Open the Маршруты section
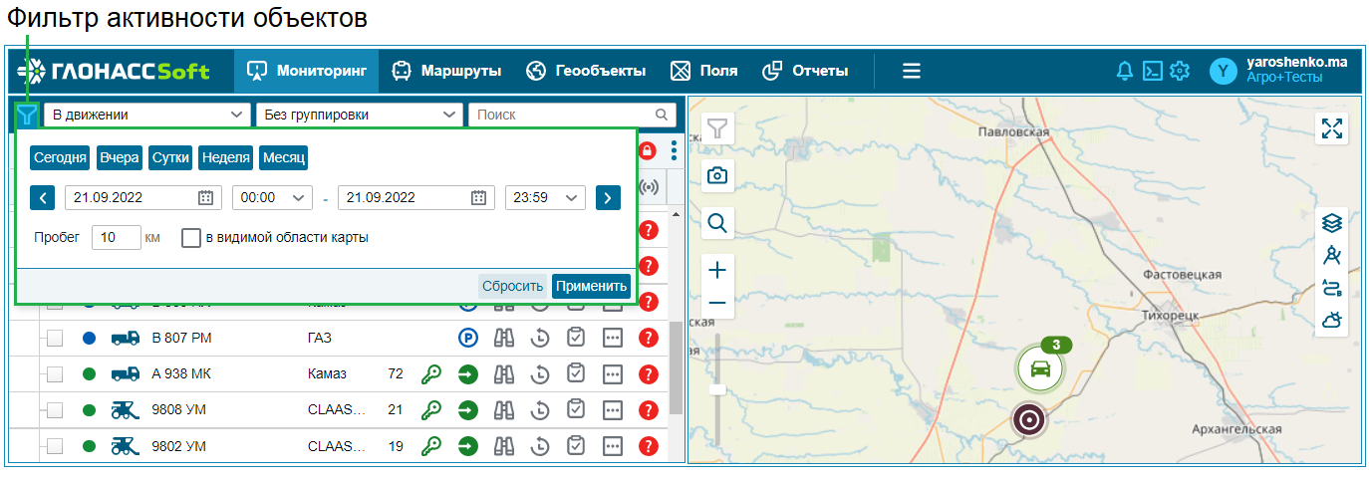 pyautogui.click(x=446, y=71)
